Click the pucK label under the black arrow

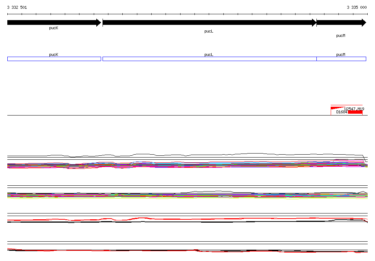click(x=53, y=28)
